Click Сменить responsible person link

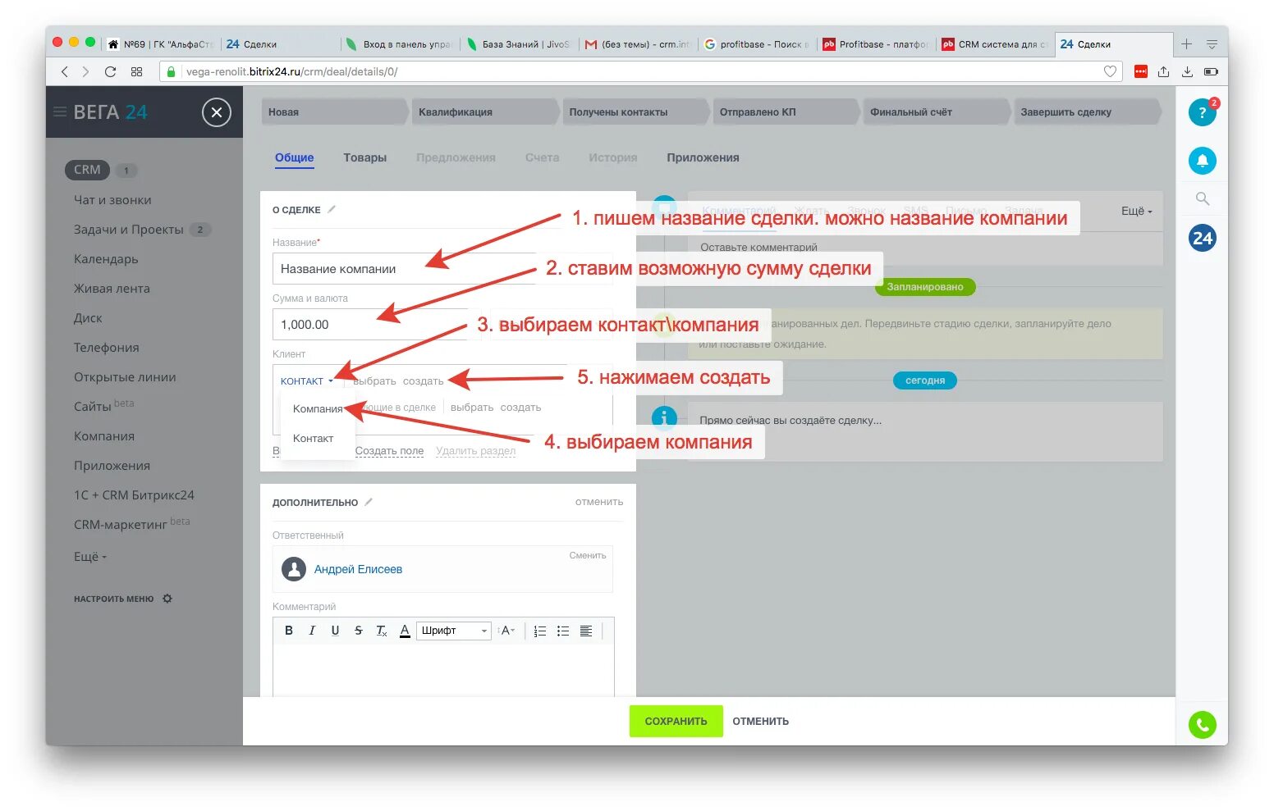tap(588, 556)
